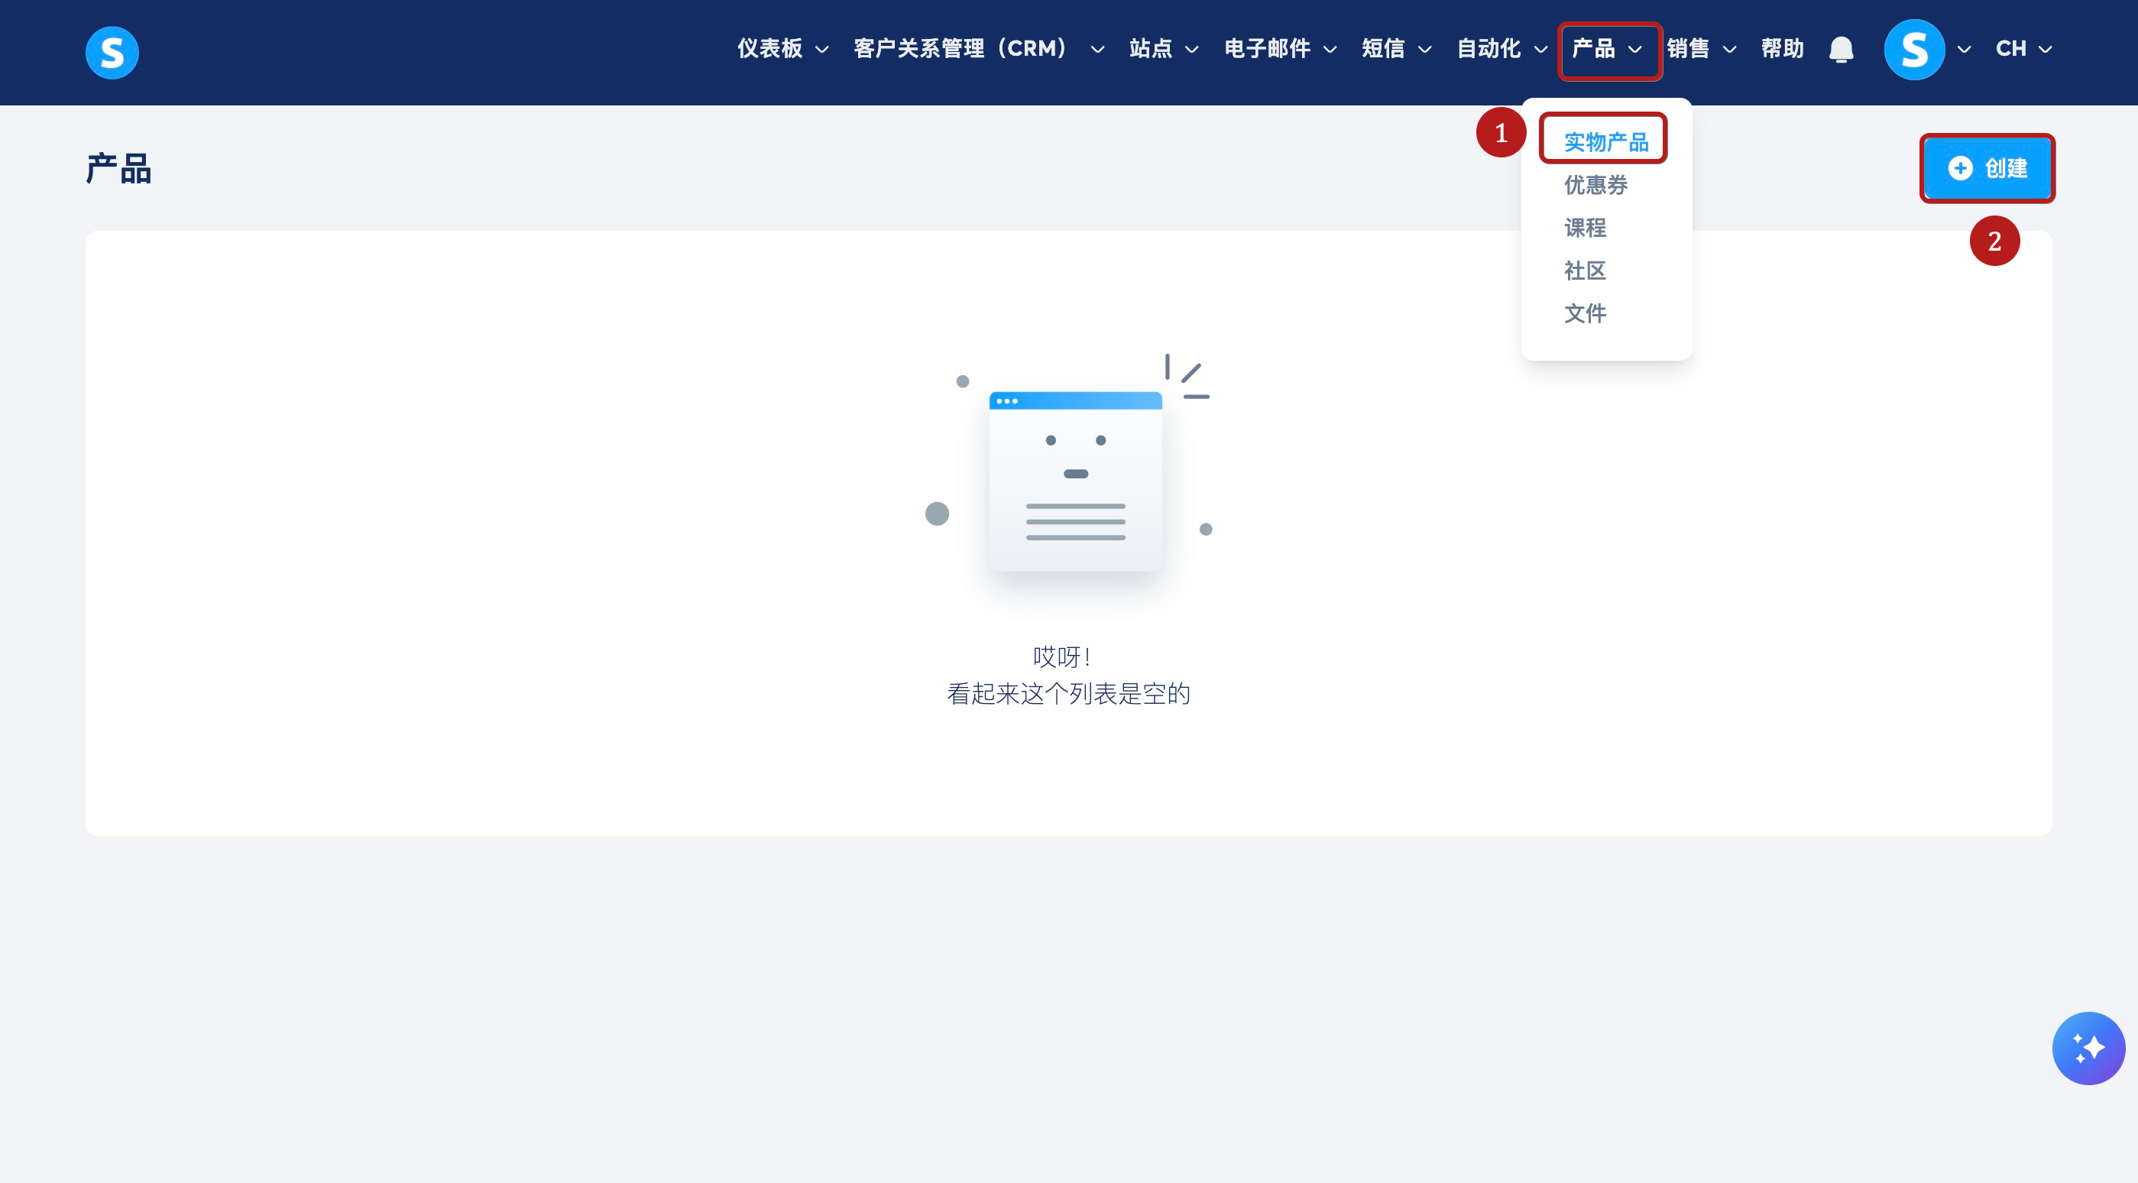Image resolution: width=2138 pixels, height=1183 pixels.
Task: Open the notifications bell icon
Action: 1841,50
